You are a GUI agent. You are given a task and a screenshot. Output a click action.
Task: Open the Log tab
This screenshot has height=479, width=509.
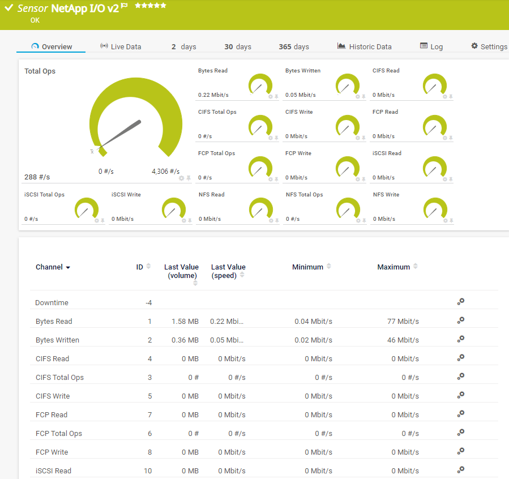click(431, 46)
